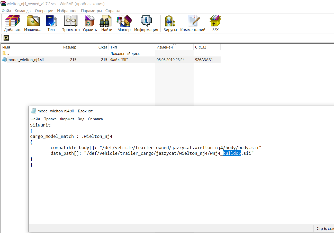Click the data_path[] key in Notepad
The width and height of the screenshot is (334, 233).
tap(66, 153)
